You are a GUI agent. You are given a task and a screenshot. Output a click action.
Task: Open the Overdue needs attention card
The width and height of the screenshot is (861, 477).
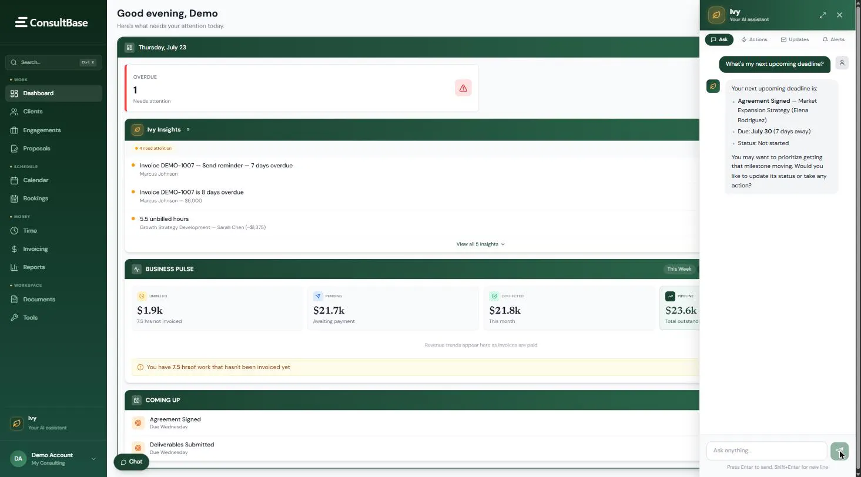(x=301, y=88)
